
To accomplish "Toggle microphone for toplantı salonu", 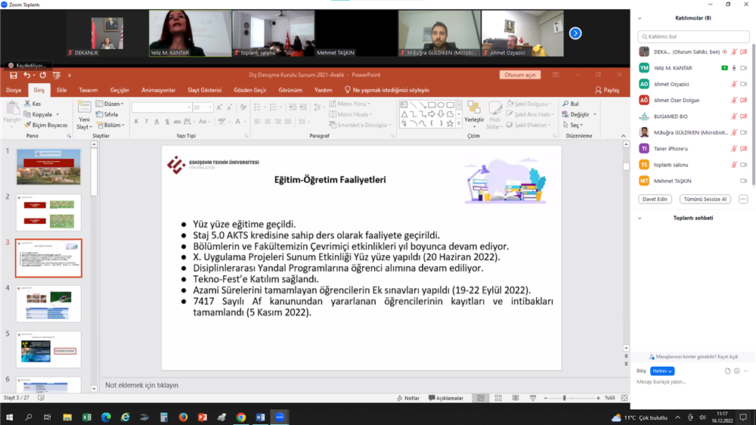I will [734, 165].
